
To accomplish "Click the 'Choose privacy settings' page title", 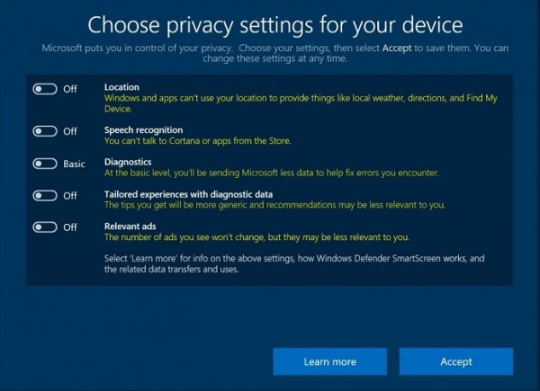I will pos(270,23).
